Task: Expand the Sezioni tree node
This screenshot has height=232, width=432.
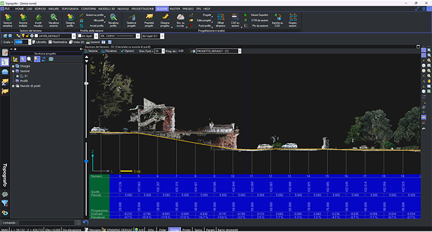Action: [12, 71]
